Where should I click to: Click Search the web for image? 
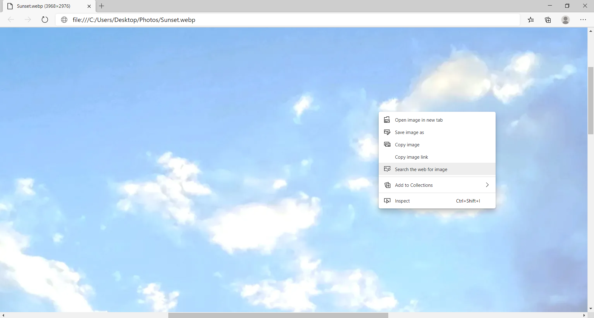[x=421, y=169]
